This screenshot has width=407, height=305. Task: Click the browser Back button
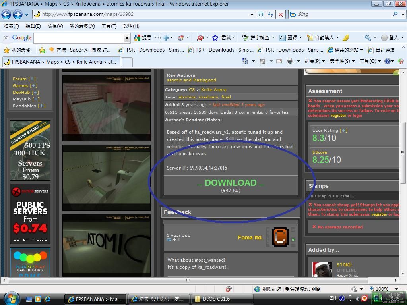click(x=6, y=14)
